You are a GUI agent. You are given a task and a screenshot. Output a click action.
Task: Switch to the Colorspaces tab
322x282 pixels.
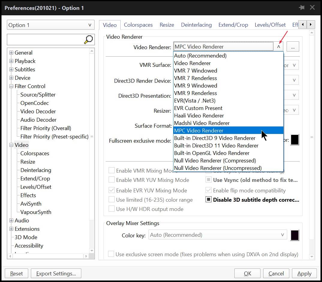pos(138,25)
